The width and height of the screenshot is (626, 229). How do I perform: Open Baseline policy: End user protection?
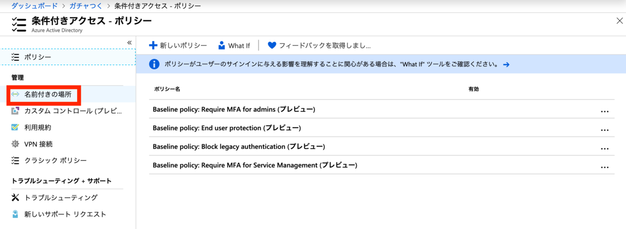click(226, 128)
